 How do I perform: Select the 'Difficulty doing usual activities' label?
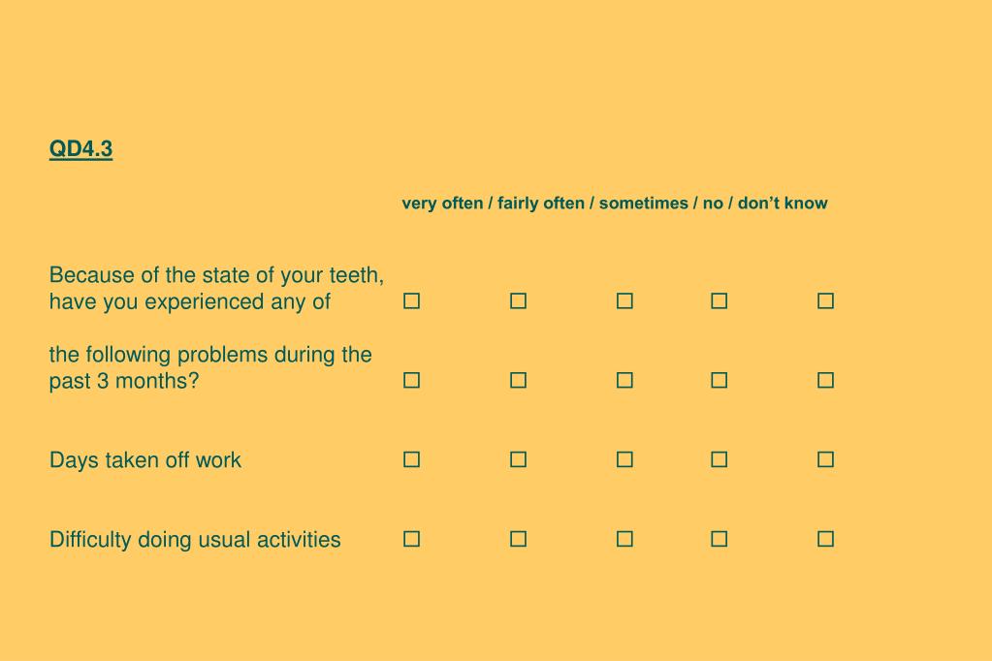pyautogui.click(x=195, y=540)
